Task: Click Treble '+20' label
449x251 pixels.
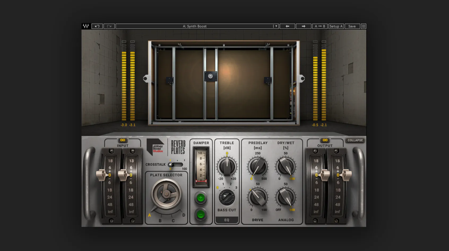Action: tap(233, 179)
